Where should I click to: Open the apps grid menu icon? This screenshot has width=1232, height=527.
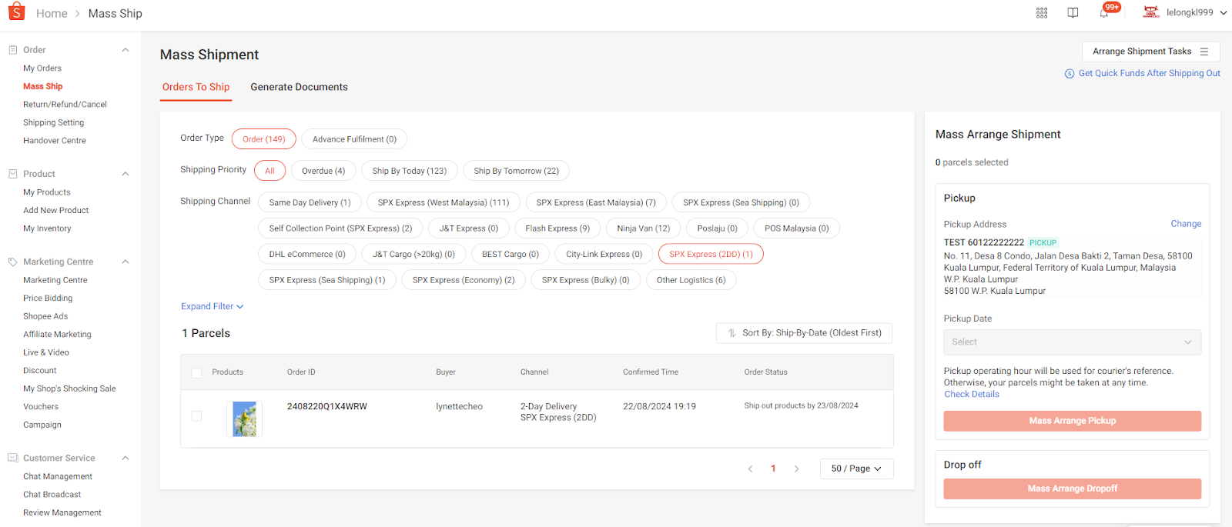pyautogui.click(x=1042, y=13)
